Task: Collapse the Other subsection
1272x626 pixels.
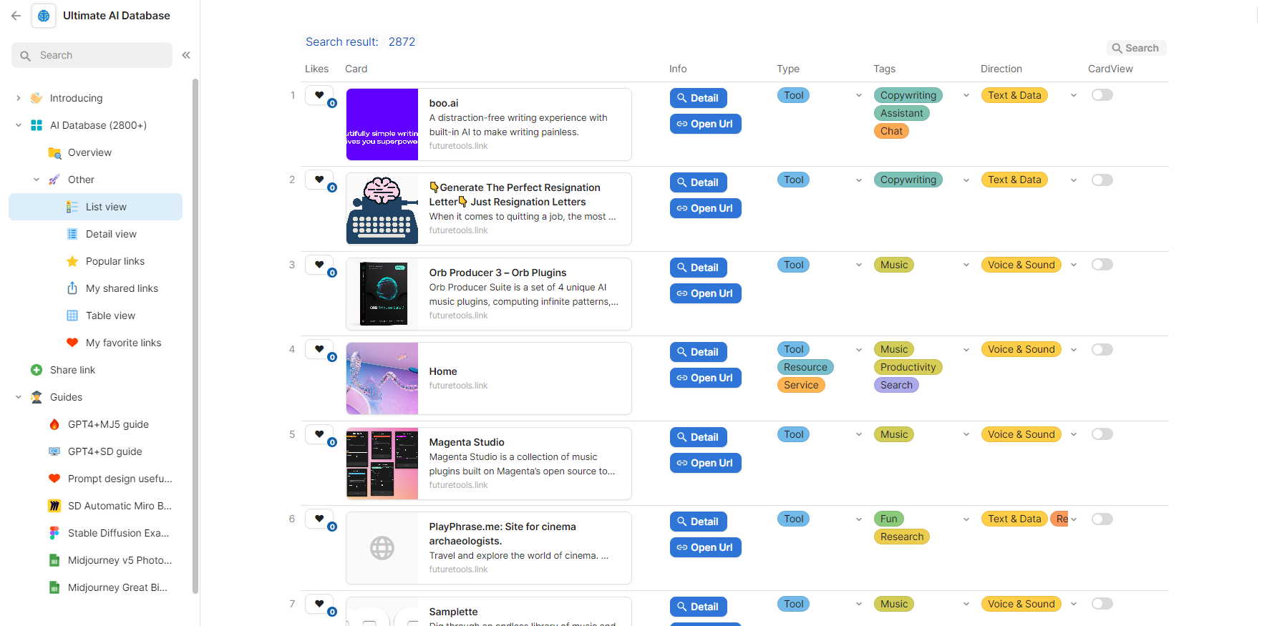Action: [37, 180]
